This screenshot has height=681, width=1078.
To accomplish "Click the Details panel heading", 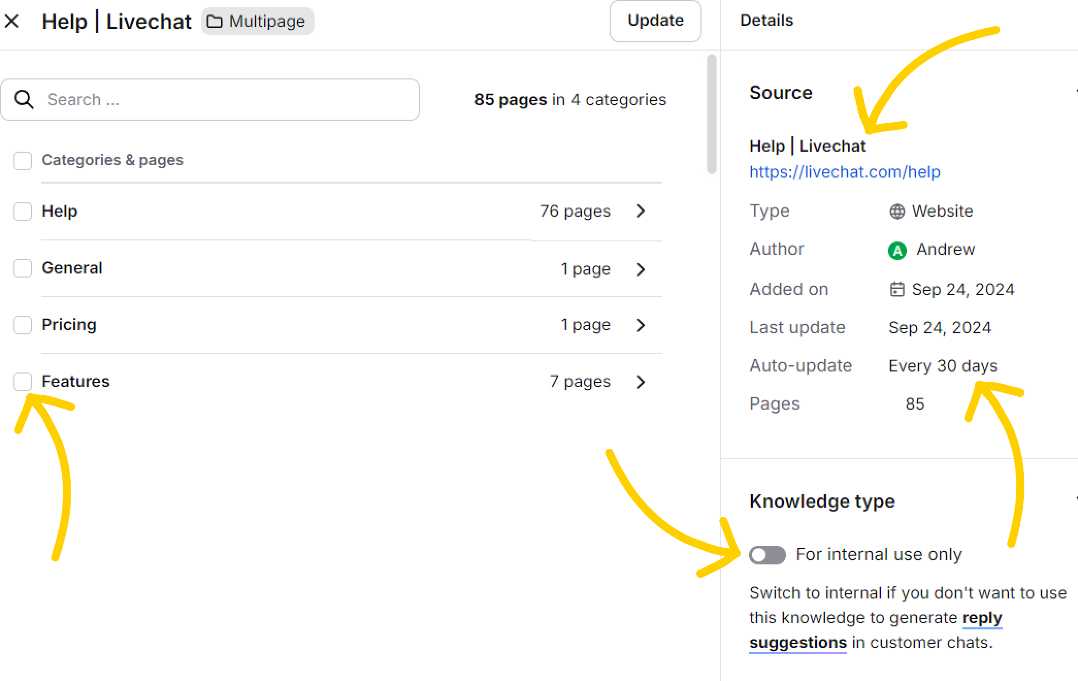I will coord(766,20).
